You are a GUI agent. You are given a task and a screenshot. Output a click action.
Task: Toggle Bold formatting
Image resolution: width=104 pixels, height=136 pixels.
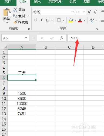pos(35,20)
